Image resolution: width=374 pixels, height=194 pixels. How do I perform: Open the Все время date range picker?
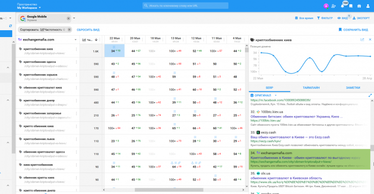(304, 18)
